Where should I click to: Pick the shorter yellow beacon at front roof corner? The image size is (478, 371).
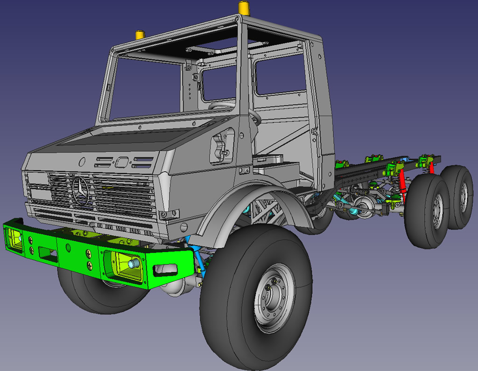coord(140,35)
